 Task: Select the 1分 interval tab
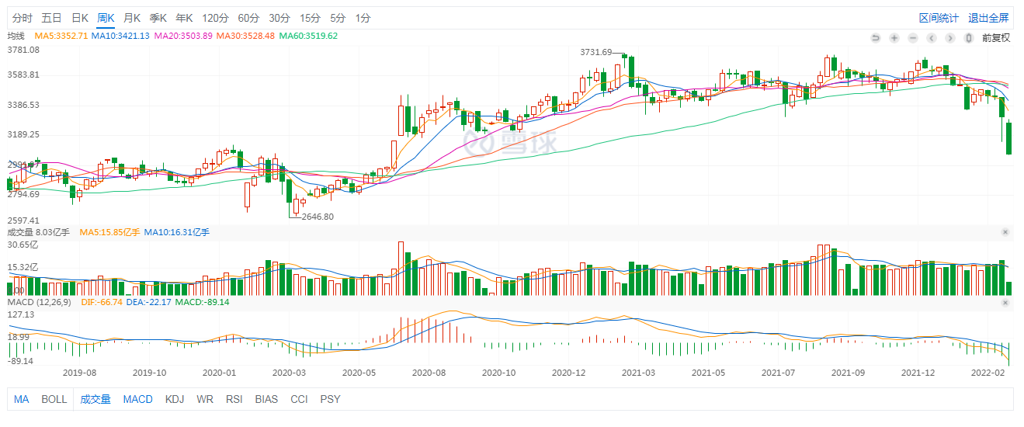(x=363, y=18)
